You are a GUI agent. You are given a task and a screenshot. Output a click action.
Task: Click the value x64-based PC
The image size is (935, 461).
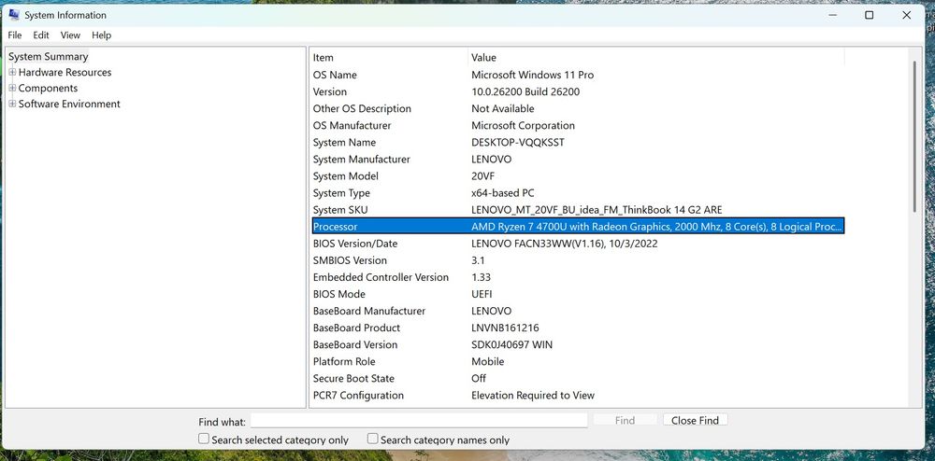(503, 193)
